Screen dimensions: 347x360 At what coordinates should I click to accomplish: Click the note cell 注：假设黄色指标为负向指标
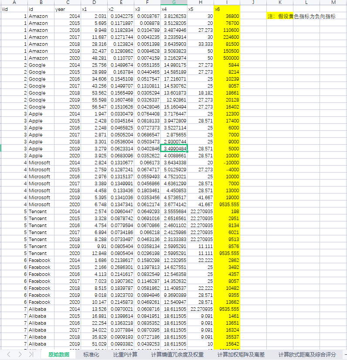coord(302,16)
